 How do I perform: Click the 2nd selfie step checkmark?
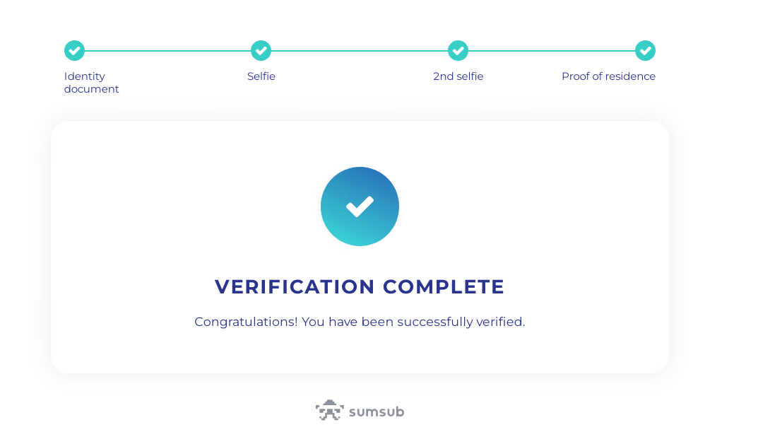pos(458,50)
